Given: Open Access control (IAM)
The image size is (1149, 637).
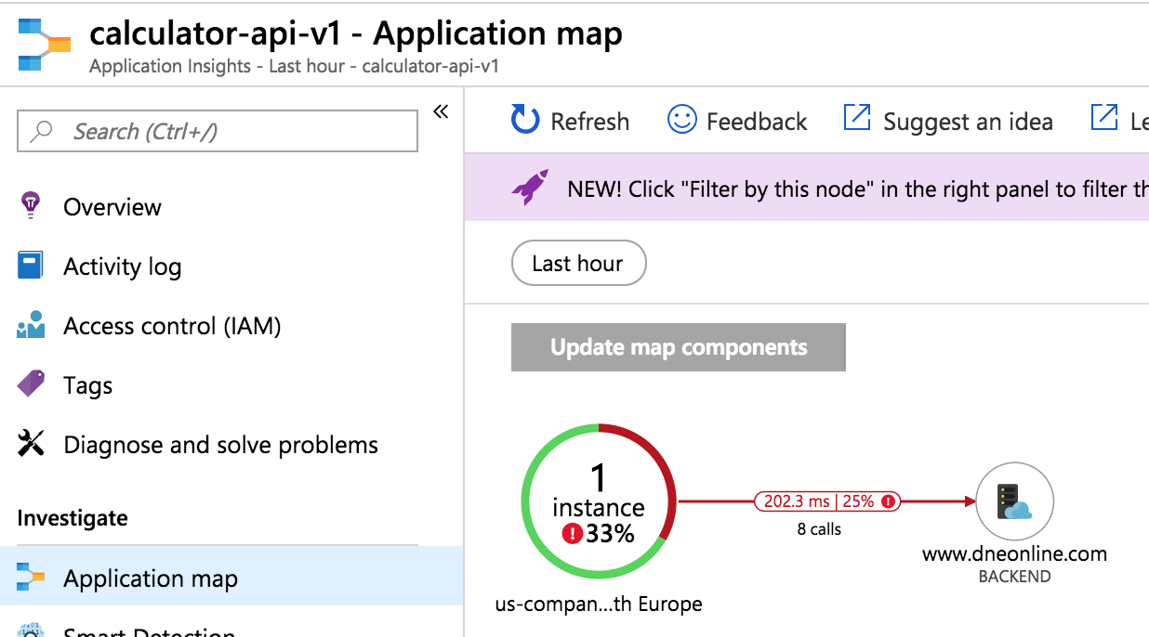Looking at the screenshot, I should (172, 326).
